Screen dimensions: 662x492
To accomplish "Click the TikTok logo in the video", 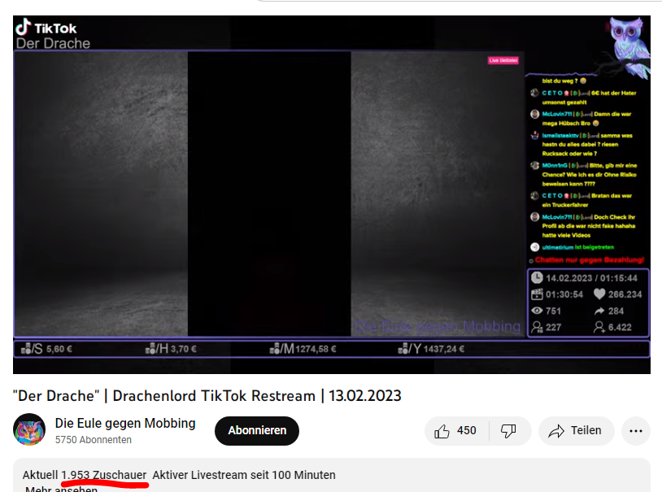I will [46, 27].
